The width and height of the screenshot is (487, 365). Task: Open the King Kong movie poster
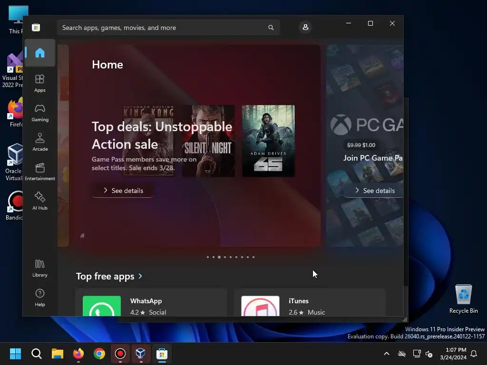(x=148, y=141)
